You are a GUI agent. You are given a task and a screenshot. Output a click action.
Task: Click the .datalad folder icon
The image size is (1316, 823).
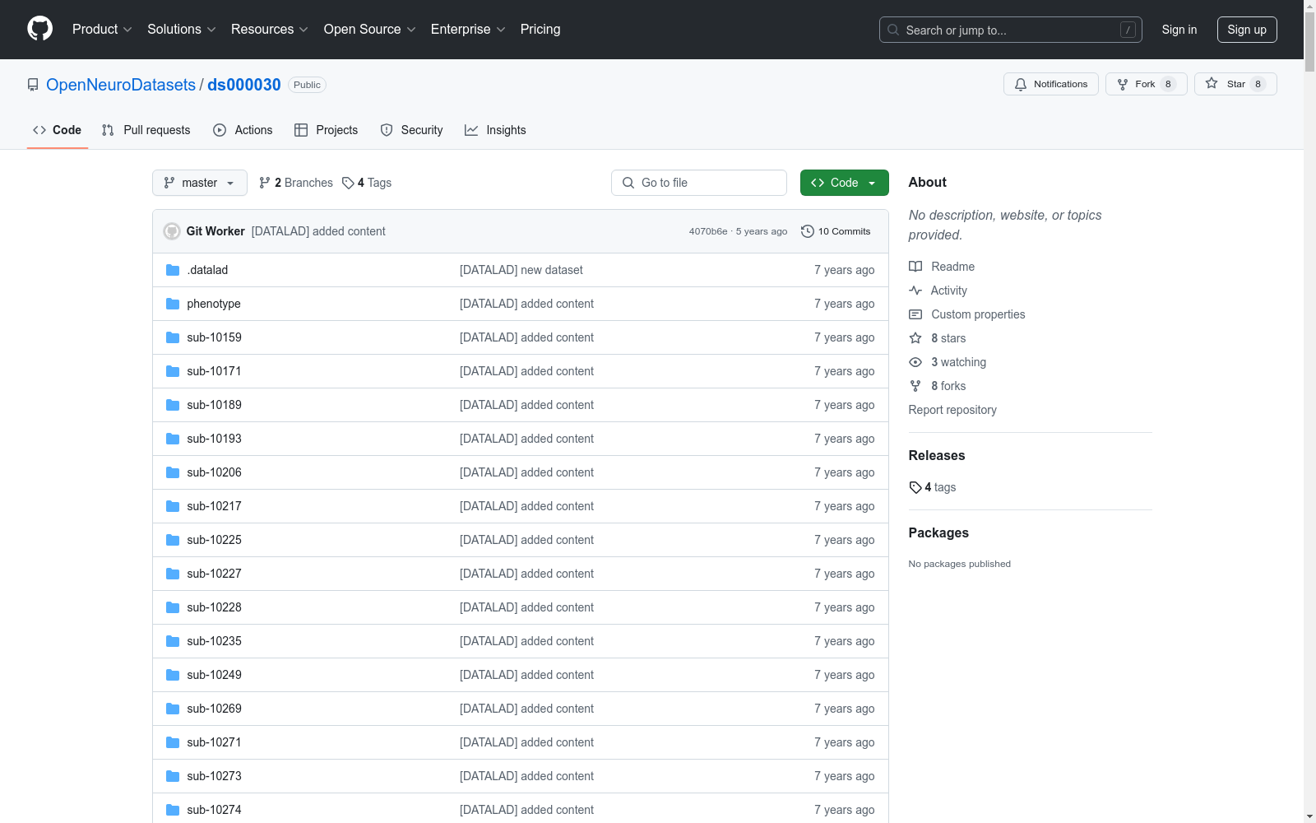tap(173, 270)
